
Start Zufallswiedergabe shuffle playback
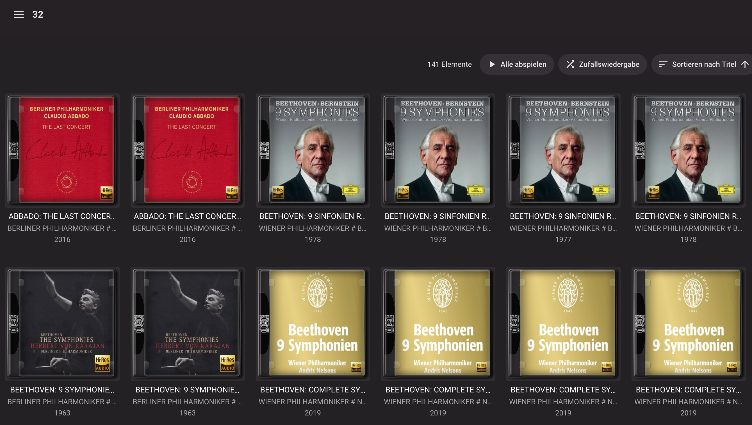609,64
